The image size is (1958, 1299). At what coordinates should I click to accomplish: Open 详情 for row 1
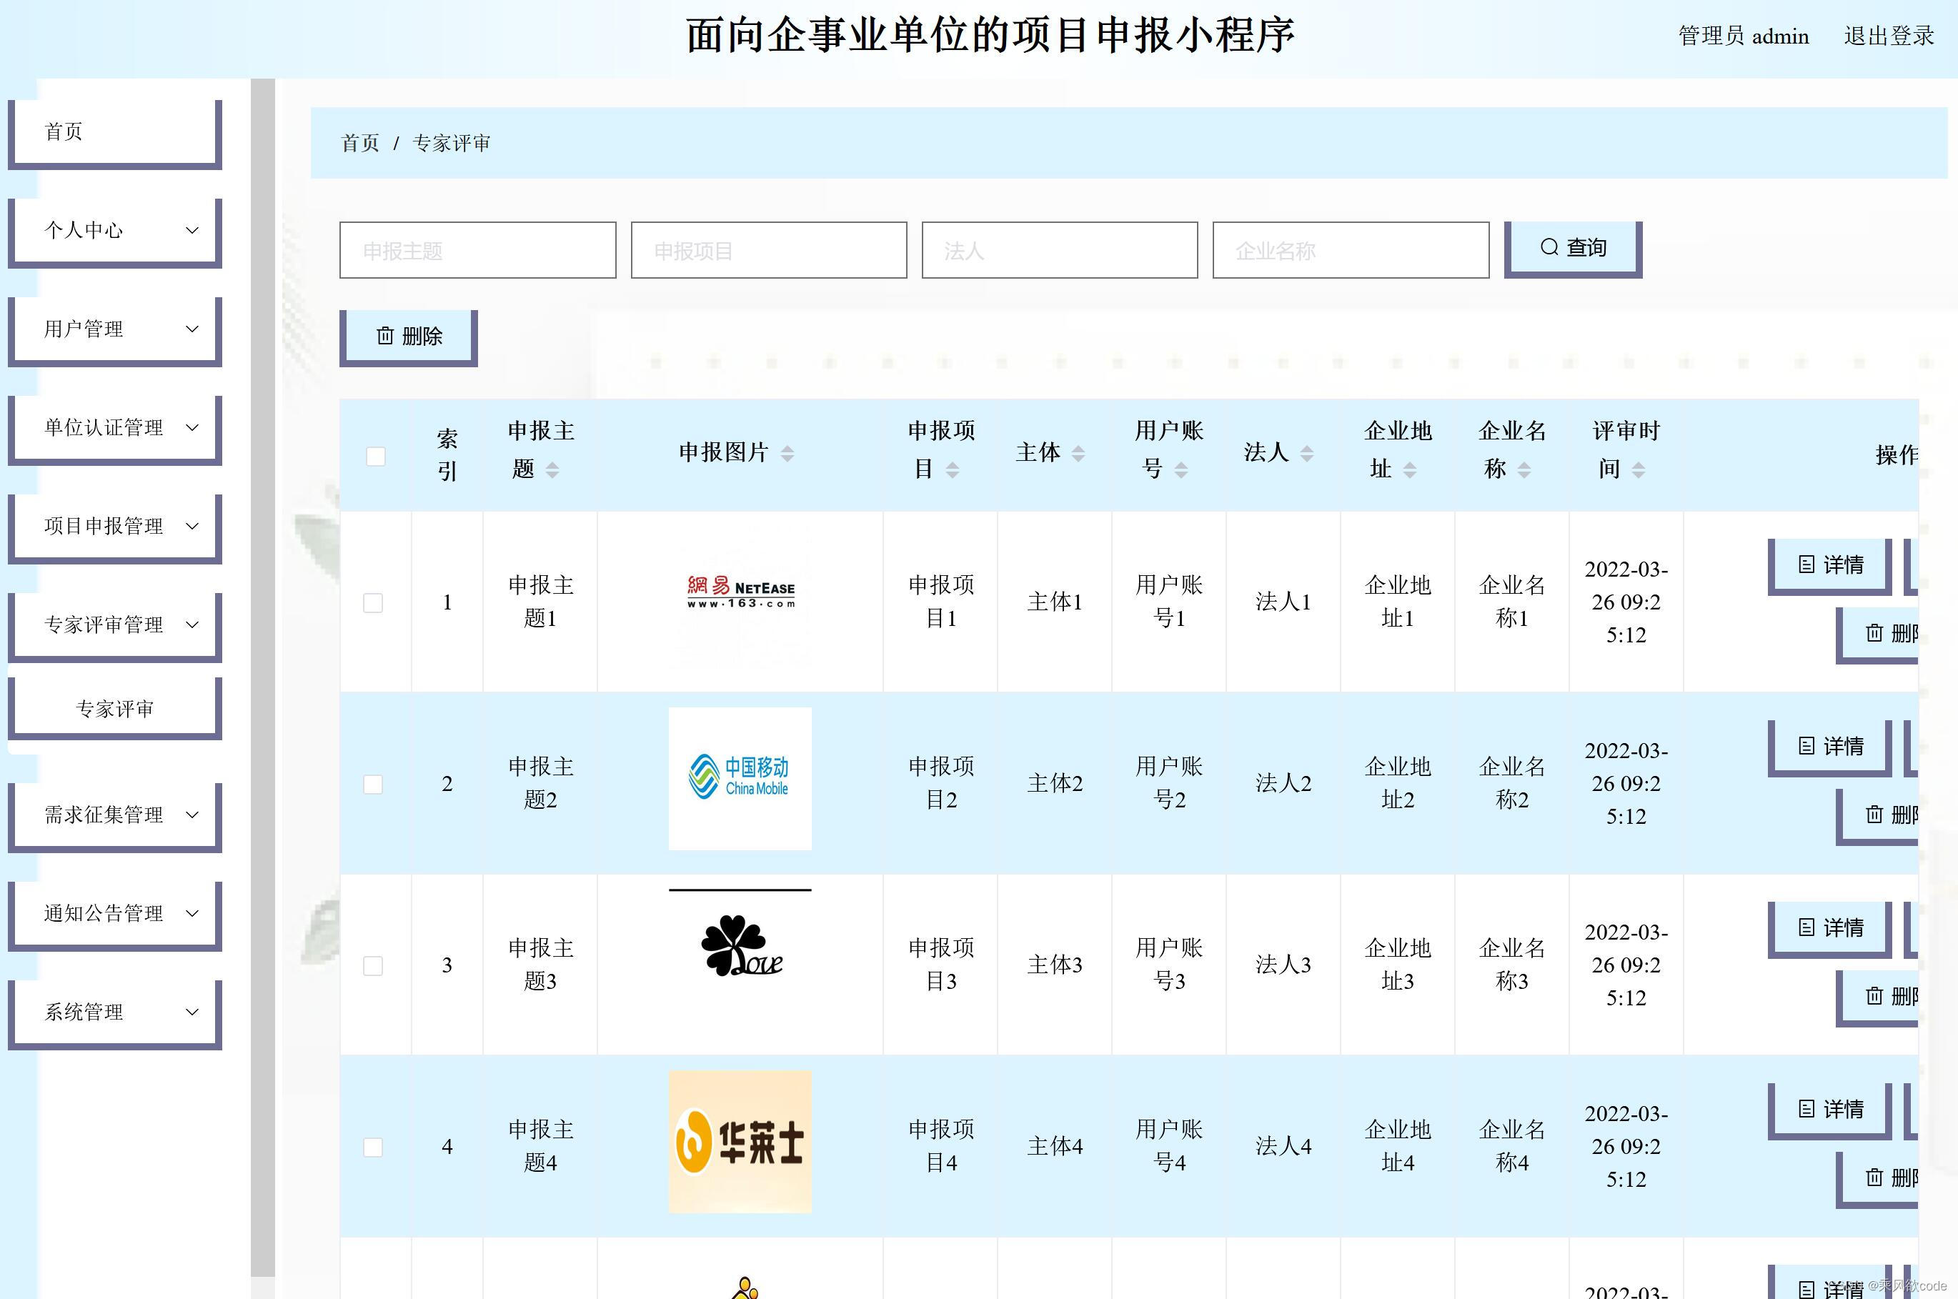[1830, 565]
